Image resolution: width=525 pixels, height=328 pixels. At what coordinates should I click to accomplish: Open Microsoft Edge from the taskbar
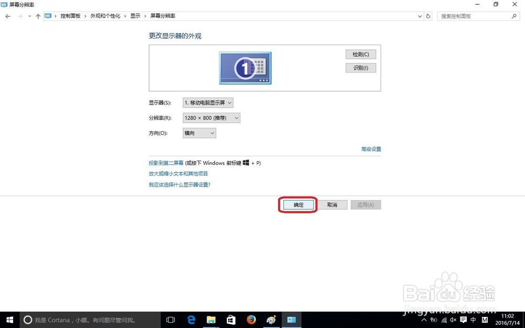191,320
